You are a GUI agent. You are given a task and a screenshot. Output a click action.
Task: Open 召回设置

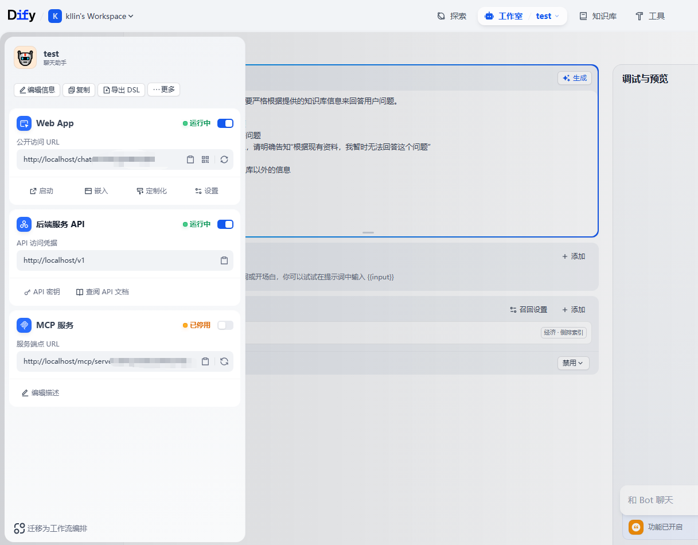(528, 310)
